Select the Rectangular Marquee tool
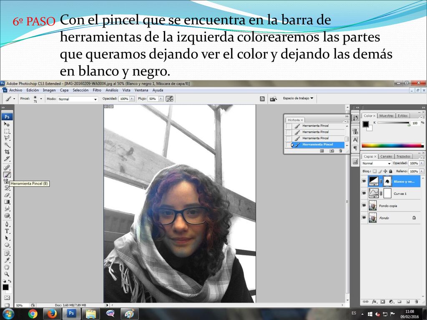 click(7, 131)
